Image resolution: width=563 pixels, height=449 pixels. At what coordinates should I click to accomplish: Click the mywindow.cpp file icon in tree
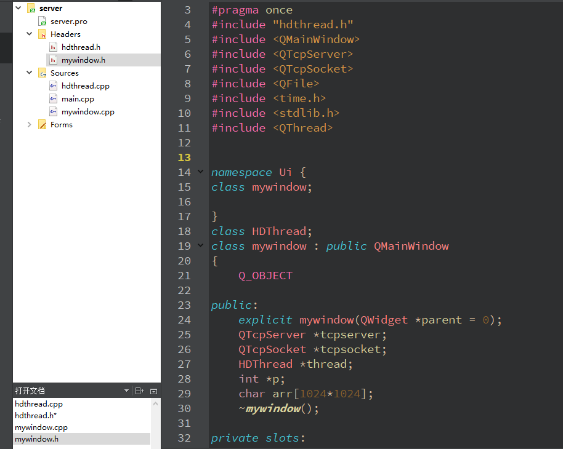(53, 112)
